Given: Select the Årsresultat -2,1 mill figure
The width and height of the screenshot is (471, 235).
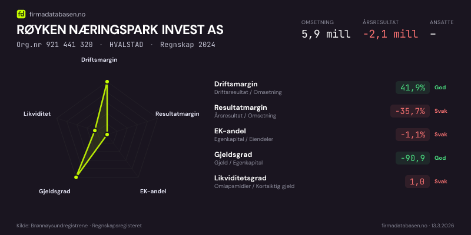Looking at the screenshot, I should tap(390, 34).
